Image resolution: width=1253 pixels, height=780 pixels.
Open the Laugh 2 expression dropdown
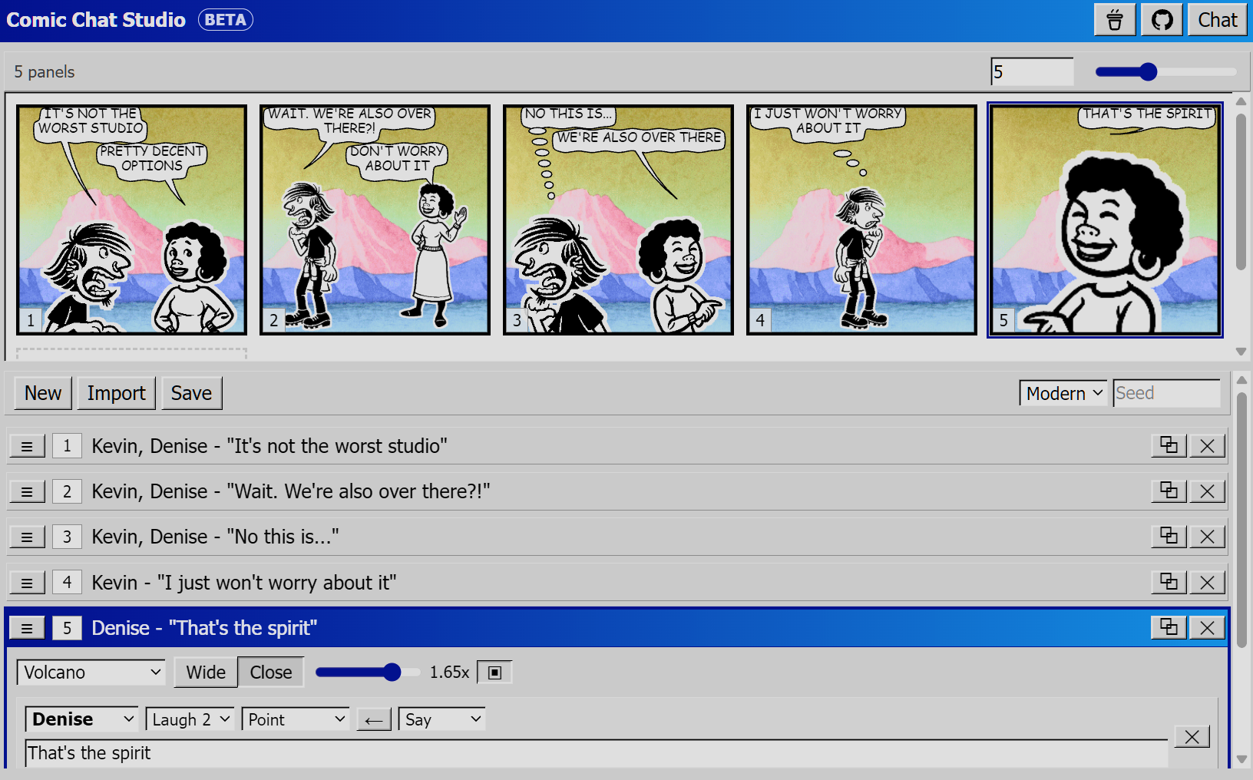tap(190, 719)
